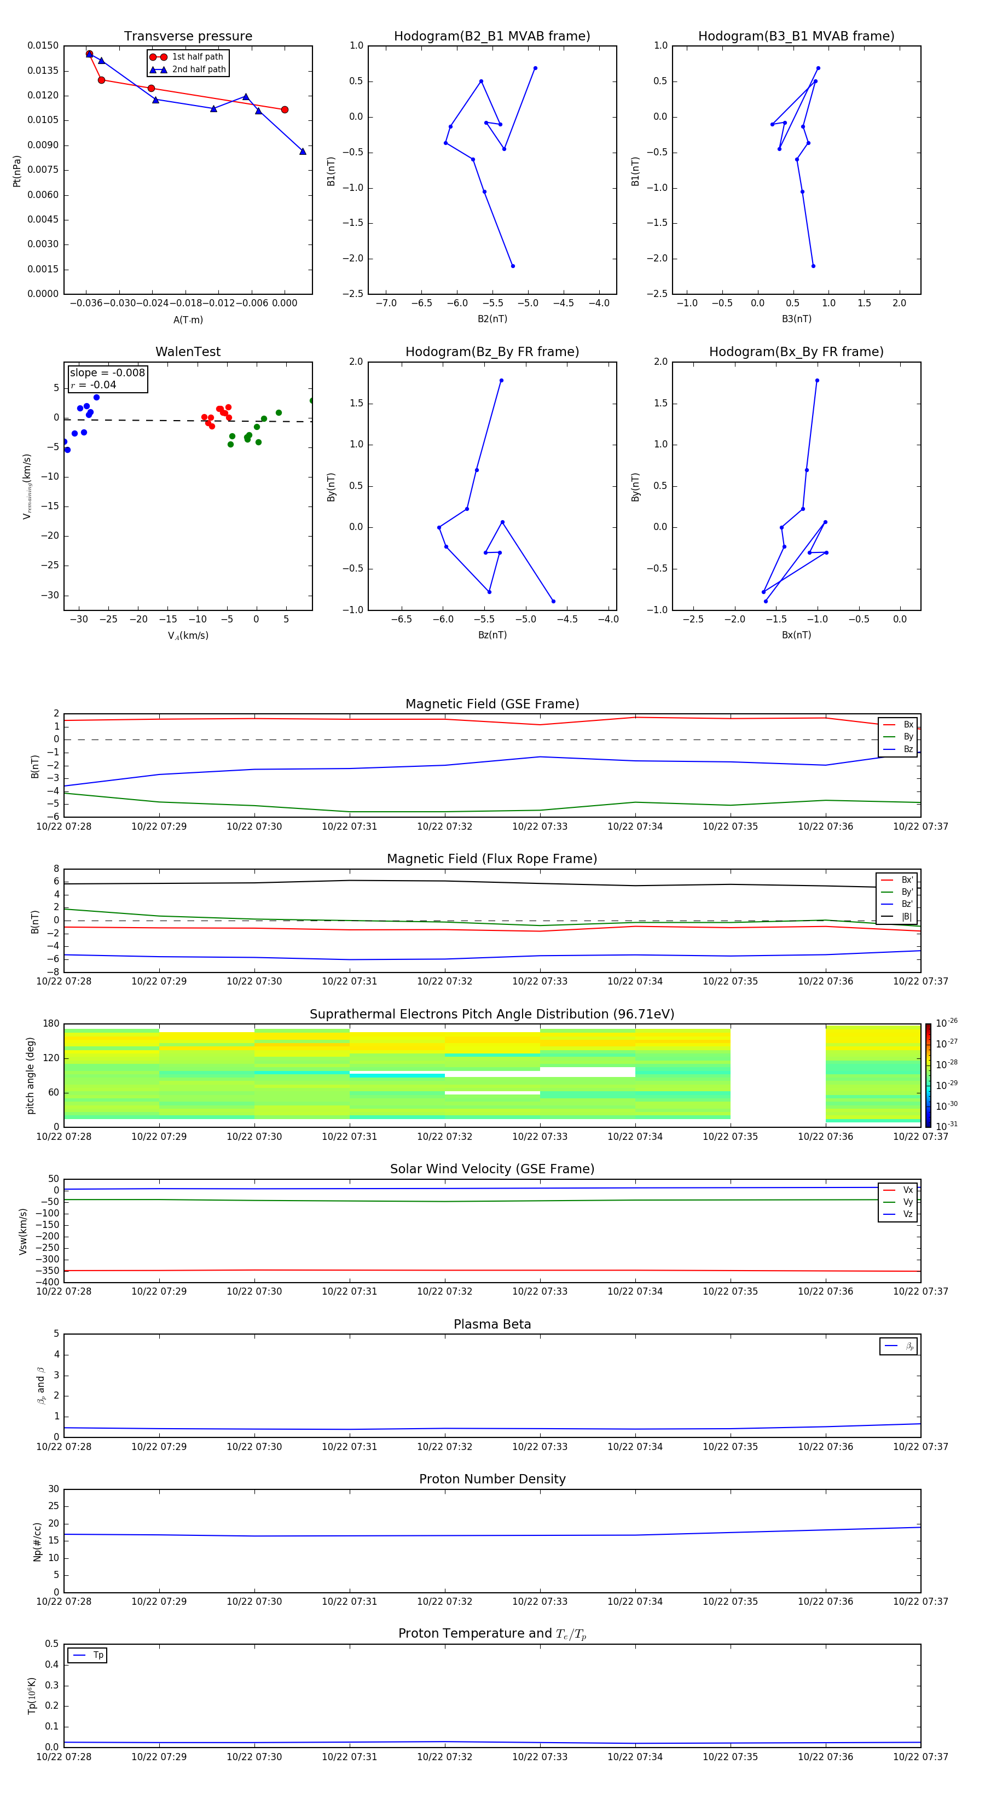Screen dimensions: 985x1805
Task: Click the Suprathermal Electrons Pitch Angle title
Action: 492,1015
